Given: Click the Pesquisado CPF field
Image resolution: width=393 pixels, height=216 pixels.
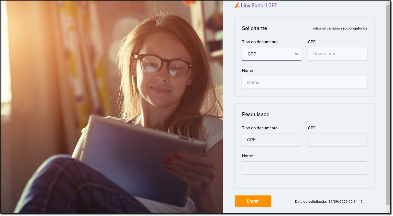Looking at the screenshot, I should point(338,140).
